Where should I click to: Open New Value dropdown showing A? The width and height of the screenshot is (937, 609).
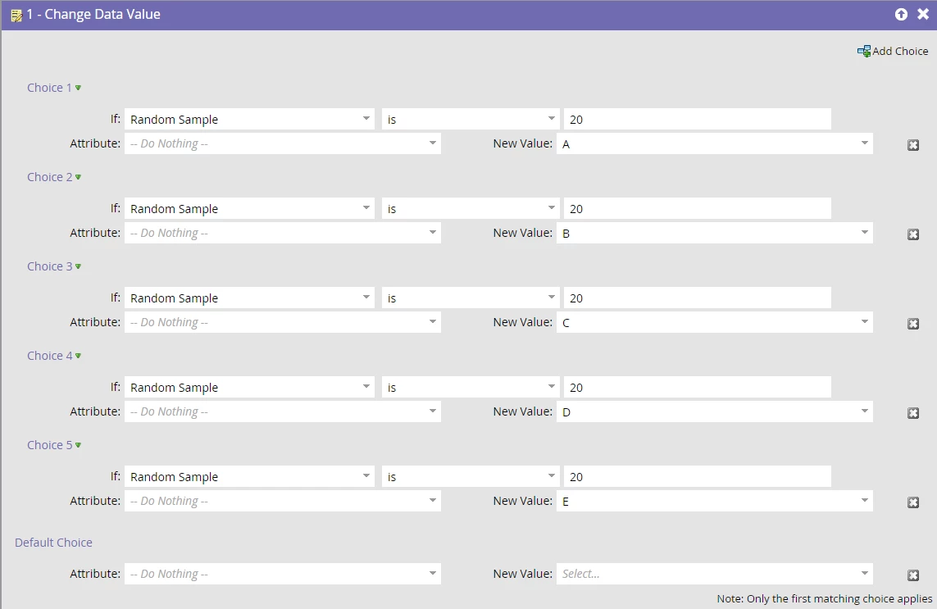(715, 143)
